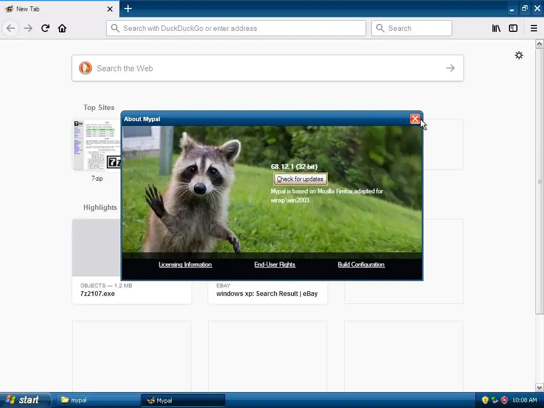Click the page scrollbar up arrow

pos(539,44)
